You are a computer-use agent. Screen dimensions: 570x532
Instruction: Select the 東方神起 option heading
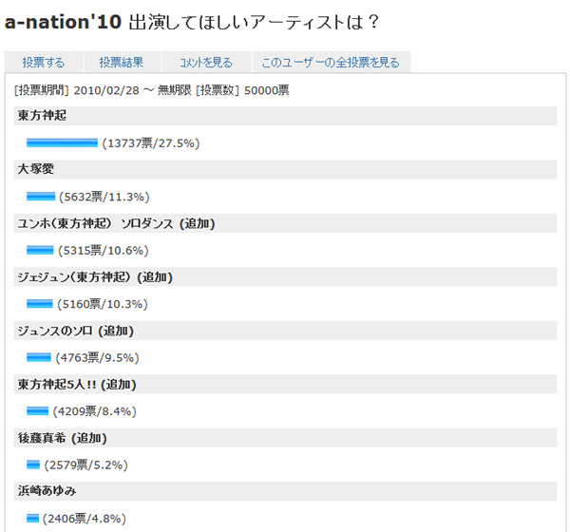[42, 116]
